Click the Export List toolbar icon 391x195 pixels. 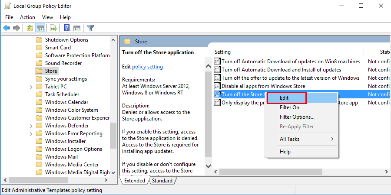[53, 28]
